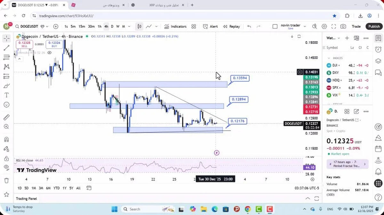
Task: Collapse the indicator legend arrow
Action: tap(19, 59)
